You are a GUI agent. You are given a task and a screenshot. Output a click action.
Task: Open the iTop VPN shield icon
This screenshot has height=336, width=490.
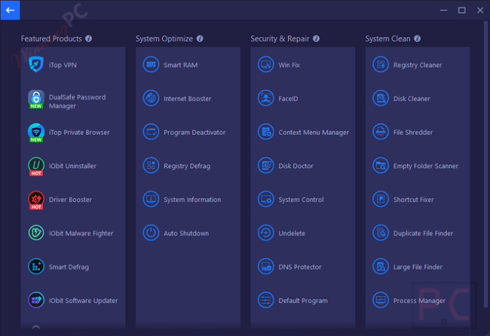pos(36,65)
